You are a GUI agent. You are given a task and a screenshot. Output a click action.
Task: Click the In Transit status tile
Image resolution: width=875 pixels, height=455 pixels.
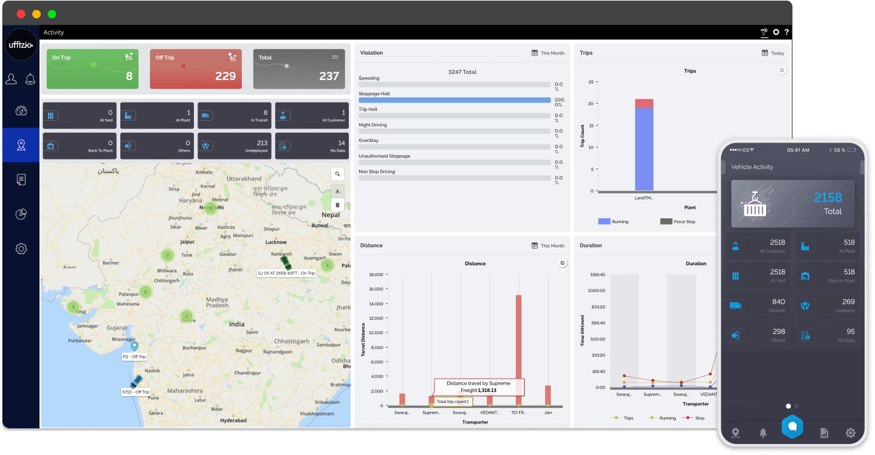click(234, 115)
